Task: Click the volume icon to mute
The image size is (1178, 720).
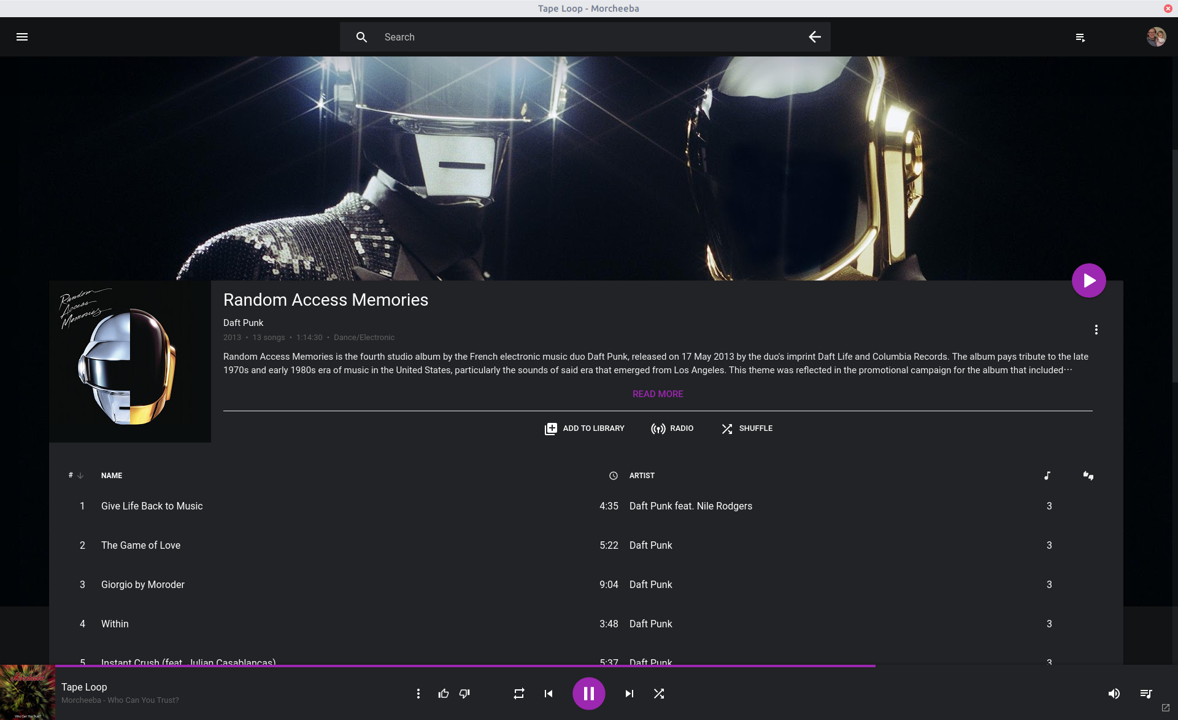Action: pos(1113,693)
